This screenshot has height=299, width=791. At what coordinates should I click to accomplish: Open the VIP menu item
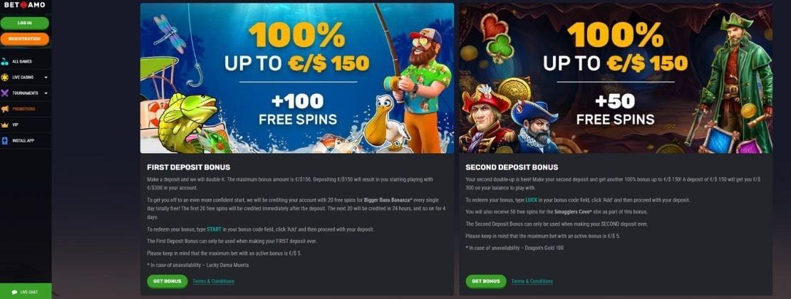point(26,125)
